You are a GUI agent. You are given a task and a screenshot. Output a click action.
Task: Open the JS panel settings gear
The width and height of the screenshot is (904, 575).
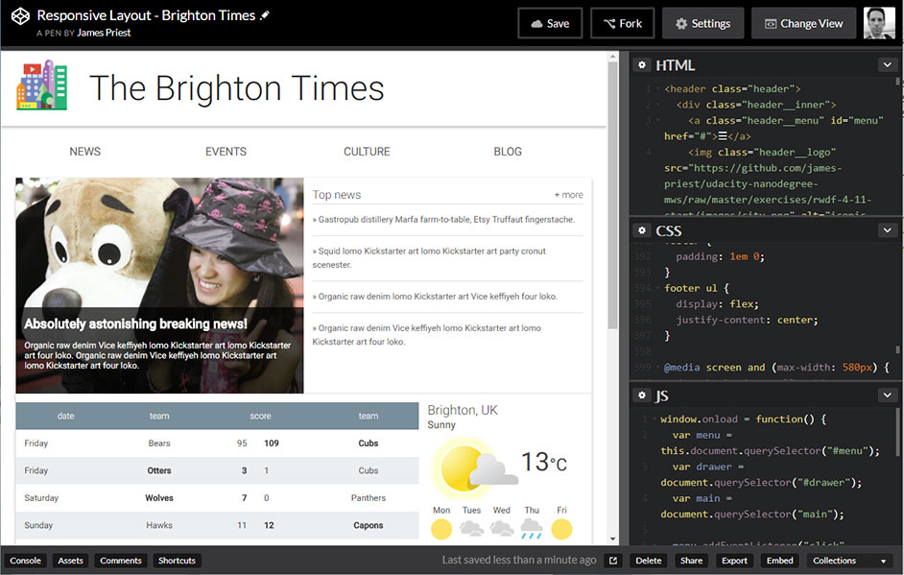(641, 395)
